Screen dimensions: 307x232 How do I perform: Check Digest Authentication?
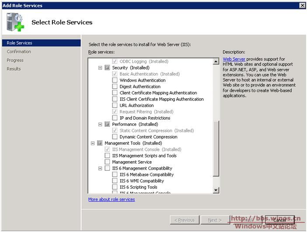(115, 87)
